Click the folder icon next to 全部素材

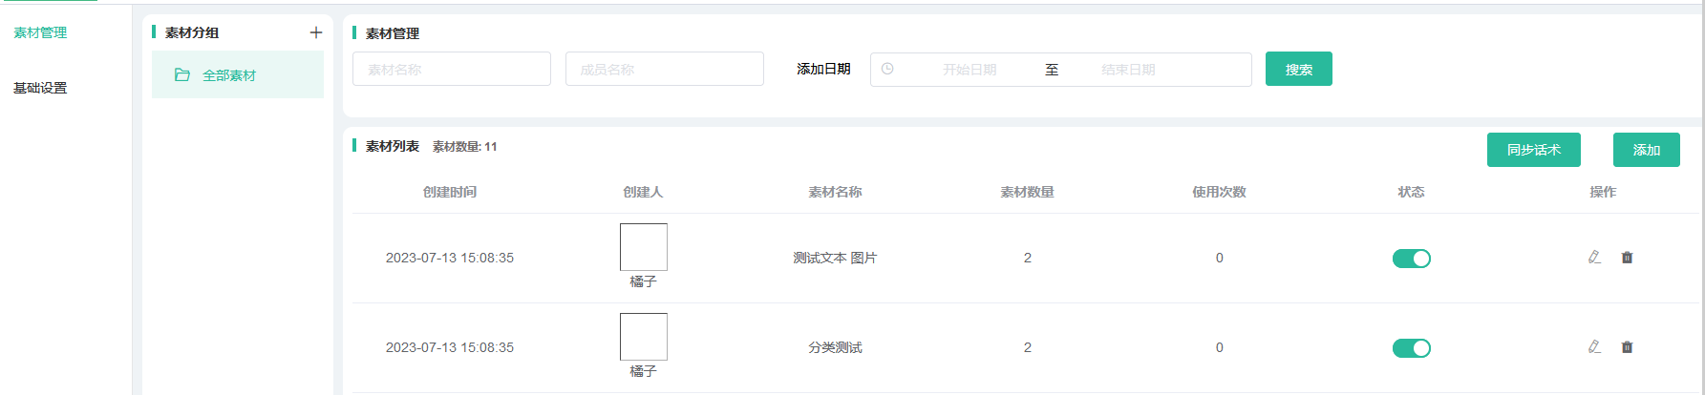tap(181, 75)
